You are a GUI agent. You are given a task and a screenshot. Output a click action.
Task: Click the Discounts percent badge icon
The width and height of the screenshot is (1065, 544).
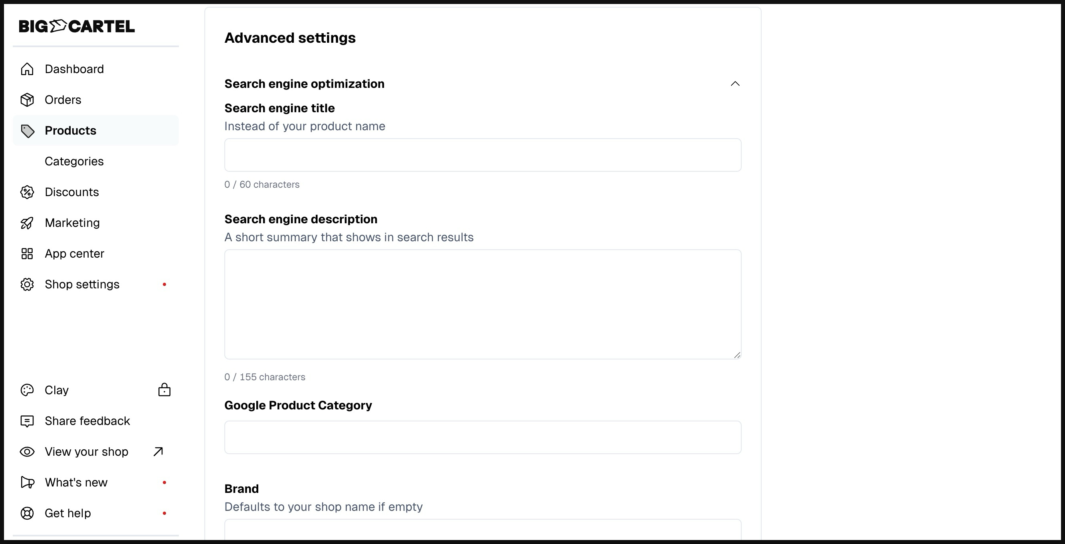[x=27, y=192]
